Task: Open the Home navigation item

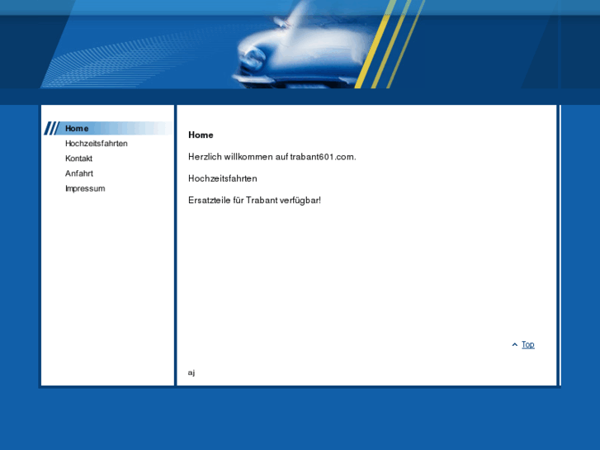Action: click(77, 128)
